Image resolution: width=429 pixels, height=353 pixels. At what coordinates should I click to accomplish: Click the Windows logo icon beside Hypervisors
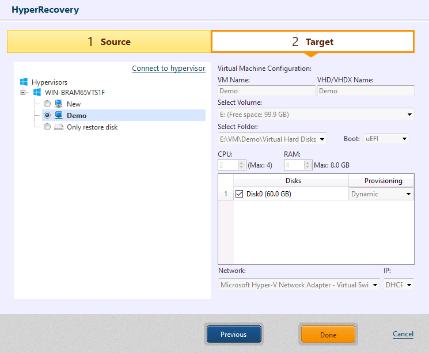[x=24, y=82]
